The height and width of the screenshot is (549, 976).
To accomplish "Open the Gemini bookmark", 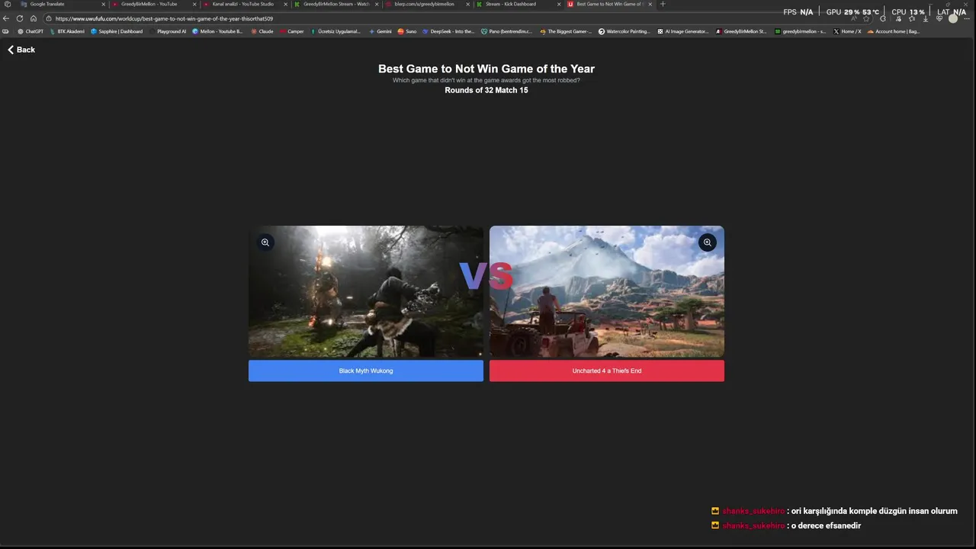I will [x=381, y=31].
